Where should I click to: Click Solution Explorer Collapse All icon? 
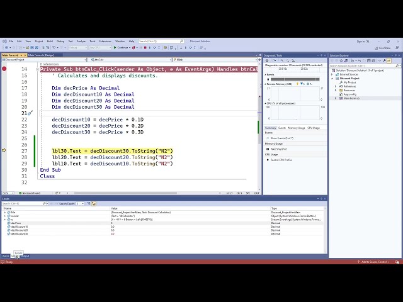click(368, 60)
